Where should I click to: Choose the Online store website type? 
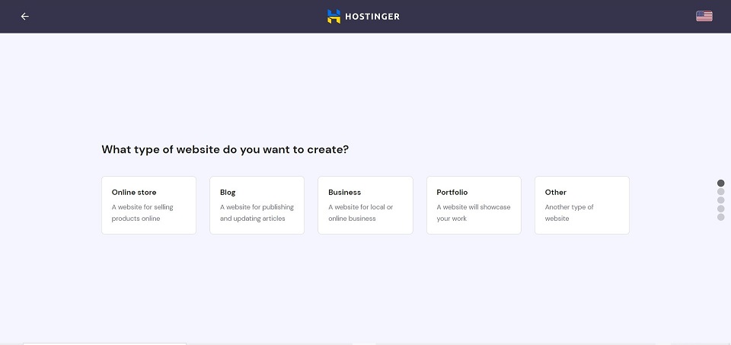pyautogui.click(x=148, y=205)
